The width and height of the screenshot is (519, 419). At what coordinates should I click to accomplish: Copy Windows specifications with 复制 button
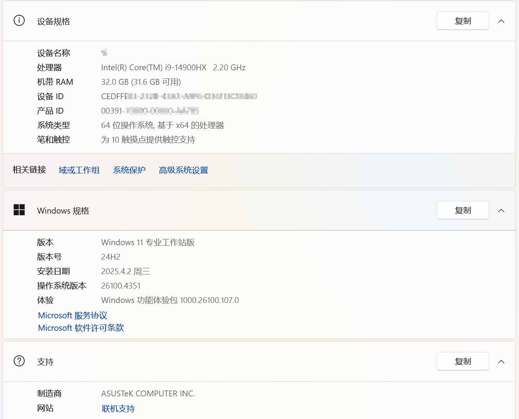(463, 210)
